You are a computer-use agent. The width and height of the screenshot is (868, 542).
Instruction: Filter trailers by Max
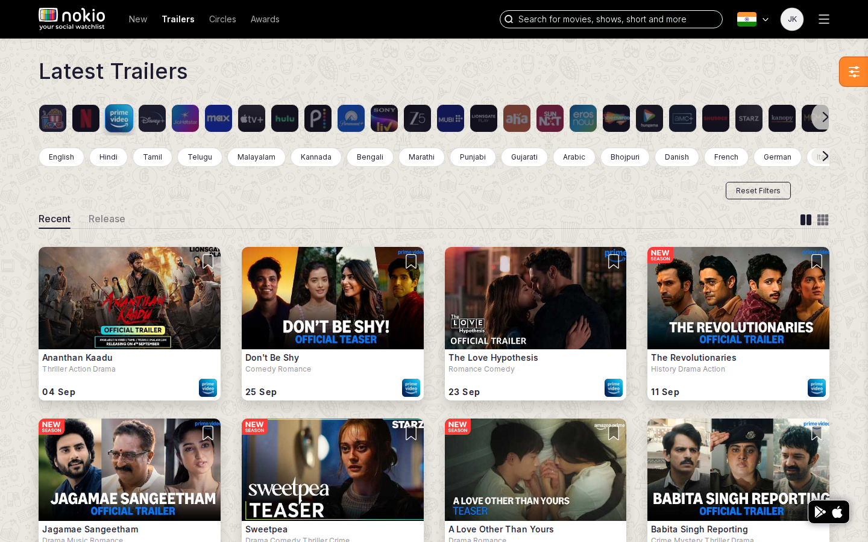point(218,119)
